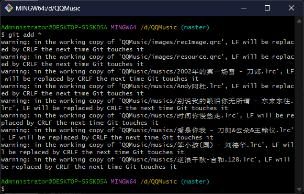
Task: Click the '时间你慢些走.lrc' file name
Action: point(206,115)
